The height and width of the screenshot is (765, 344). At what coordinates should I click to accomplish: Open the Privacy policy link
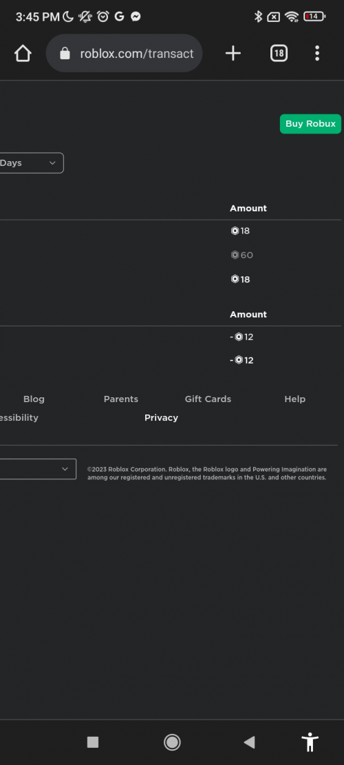pyautogui.click(x=161, y=418)
